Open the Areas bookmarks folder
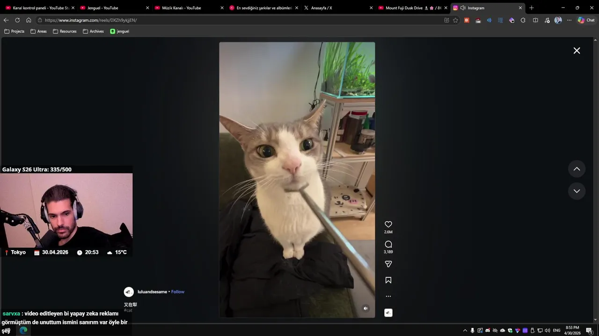This screenshot has height=336, width=599. (38, 31)
